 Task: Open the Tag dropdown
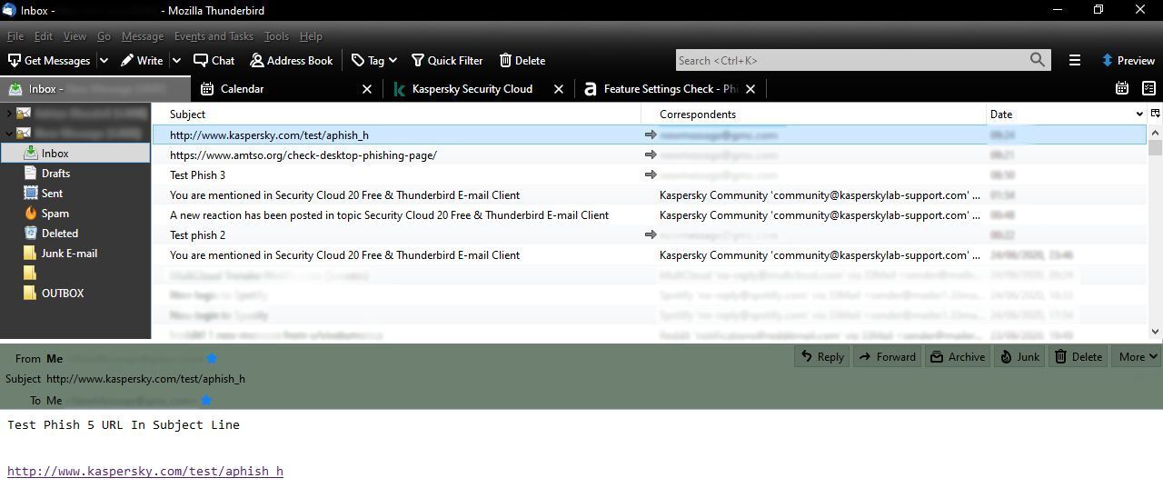[374, 61]
